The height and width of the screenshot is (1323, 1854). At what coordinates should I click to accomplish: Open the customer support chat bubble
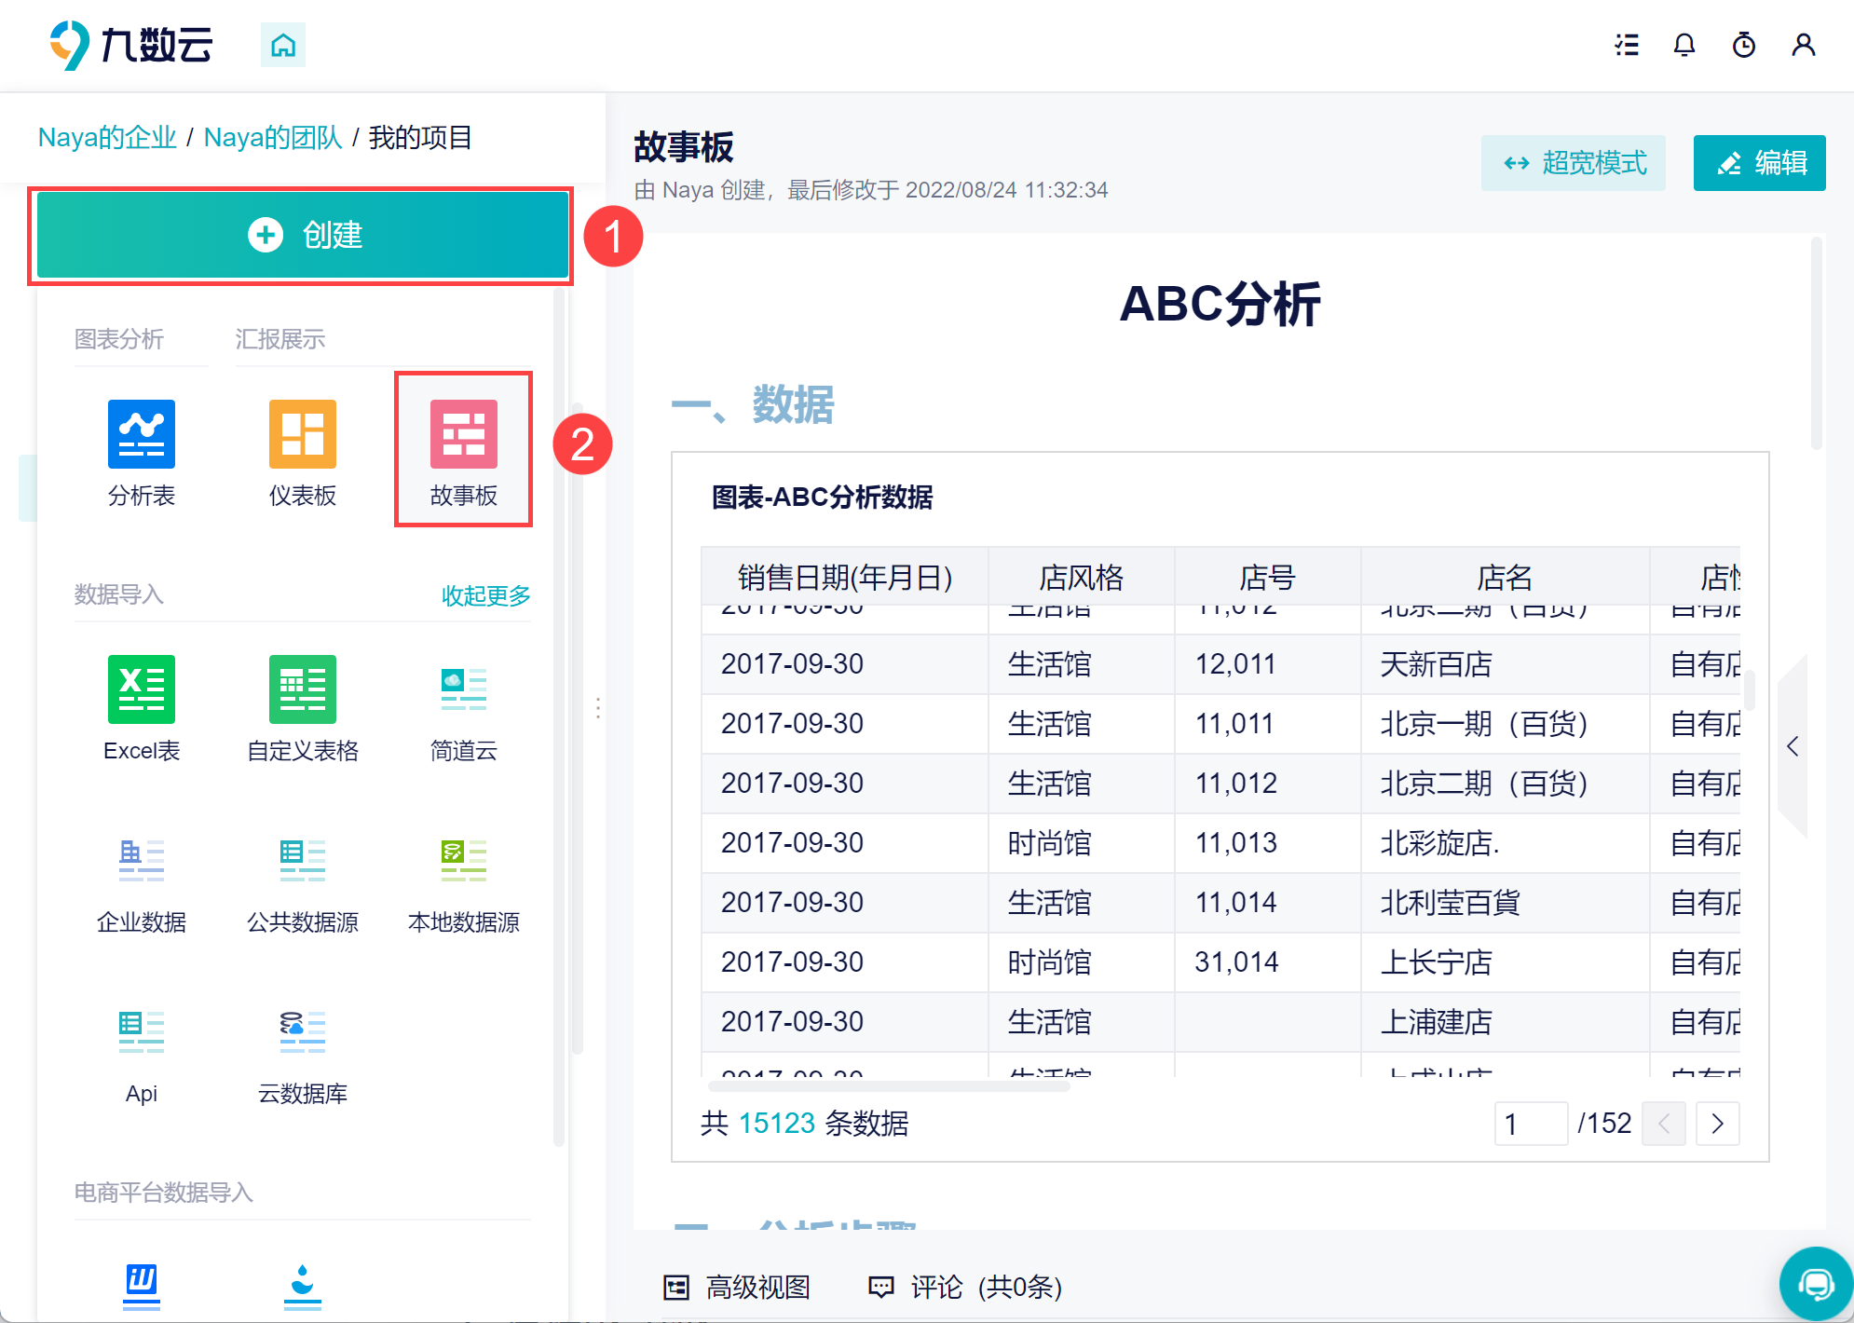[1815, 1285]
